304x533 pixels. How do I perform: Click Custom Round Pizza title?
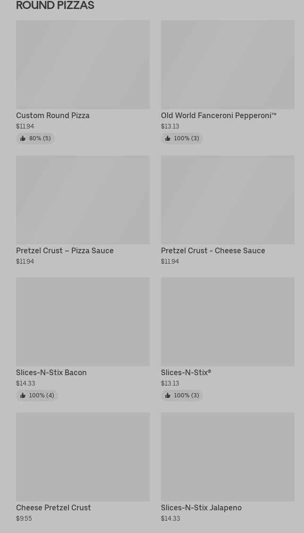(53, 115)
